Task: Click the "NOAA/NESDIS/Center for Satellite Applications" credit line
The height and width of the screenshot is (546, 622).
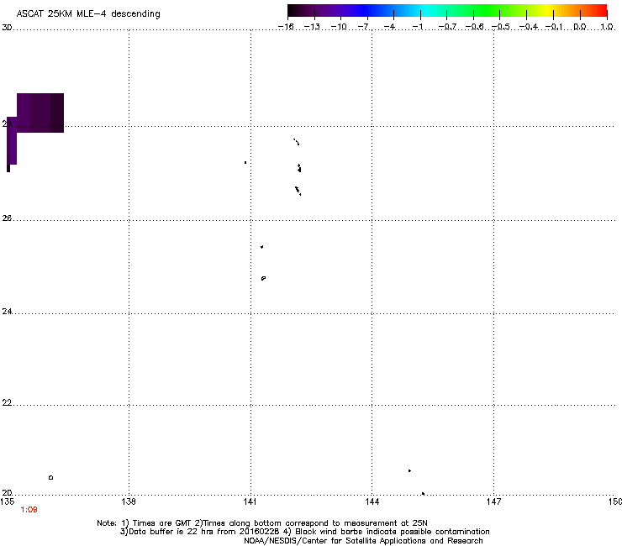Action: [363, 541]
